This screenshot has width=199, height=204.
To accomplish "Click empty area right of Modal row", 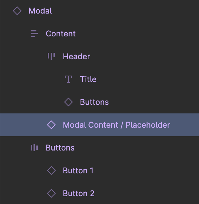I will point(125,11).
